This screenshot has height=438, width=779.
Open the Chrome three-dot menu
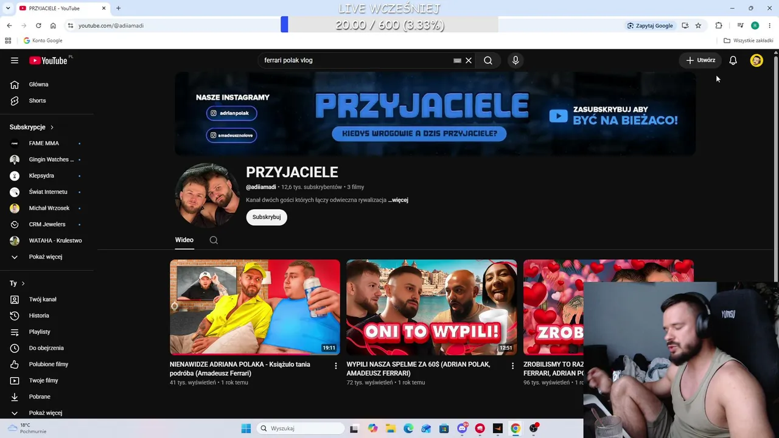[769, 26]
